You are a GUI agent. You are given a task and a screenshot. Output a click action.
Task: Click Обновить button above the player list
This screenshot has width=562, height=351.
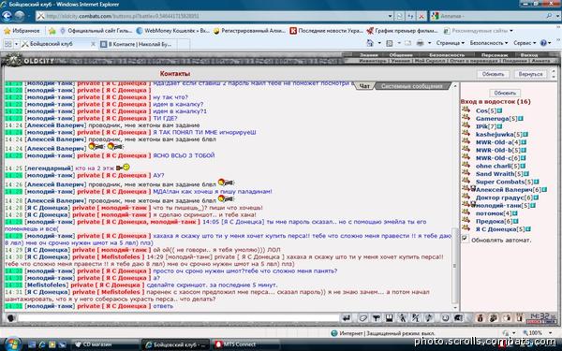pyautogui.click(x=505, y=93)
